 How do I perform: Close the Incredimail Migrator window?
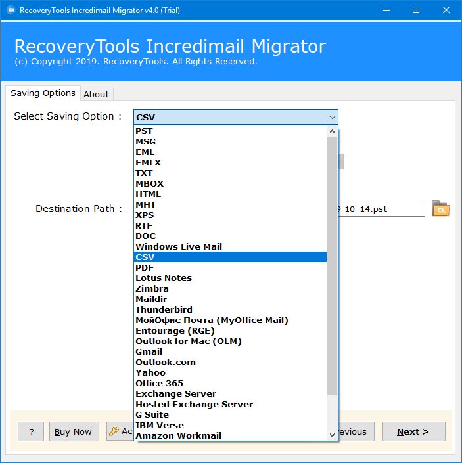click(446, 11)
